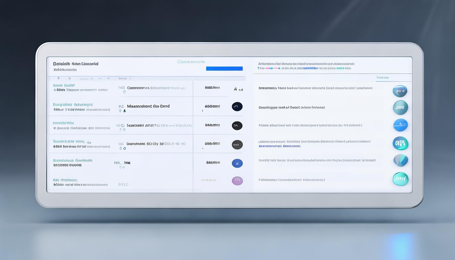Select the purple round icon in last table row
The height and width of the screenshot is (260, 455).
(237, 181)
